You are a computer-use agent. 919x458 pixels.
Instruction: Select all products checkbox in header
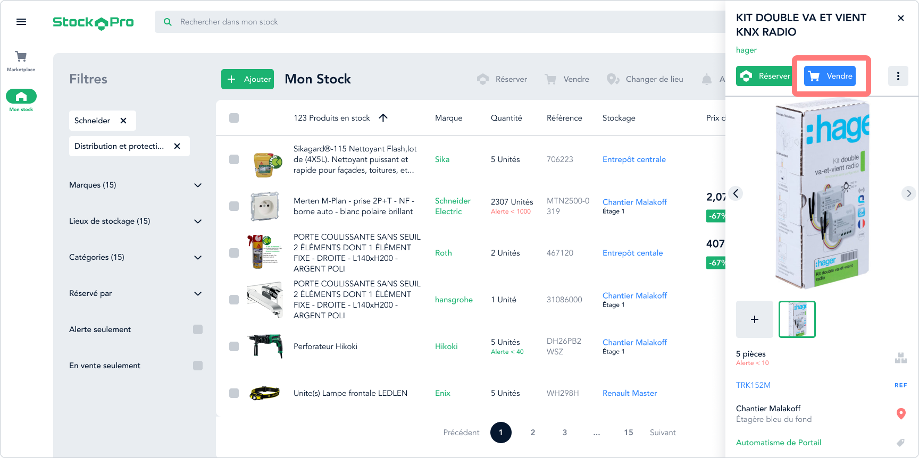coord(234,118)
